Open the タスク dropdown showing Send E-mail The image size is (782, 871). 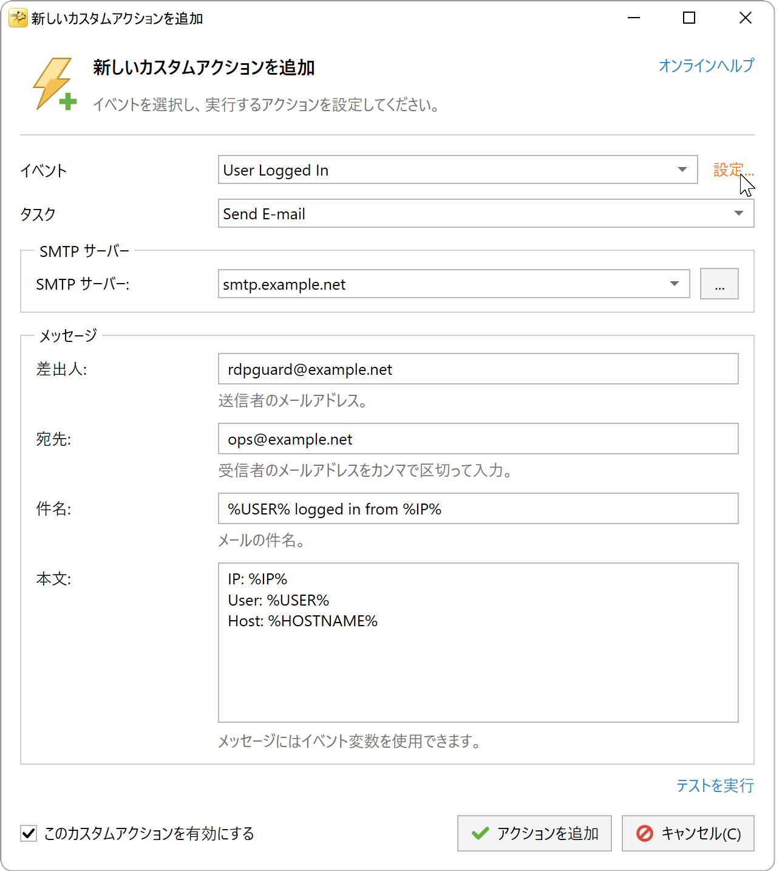(x=486, y=214)
